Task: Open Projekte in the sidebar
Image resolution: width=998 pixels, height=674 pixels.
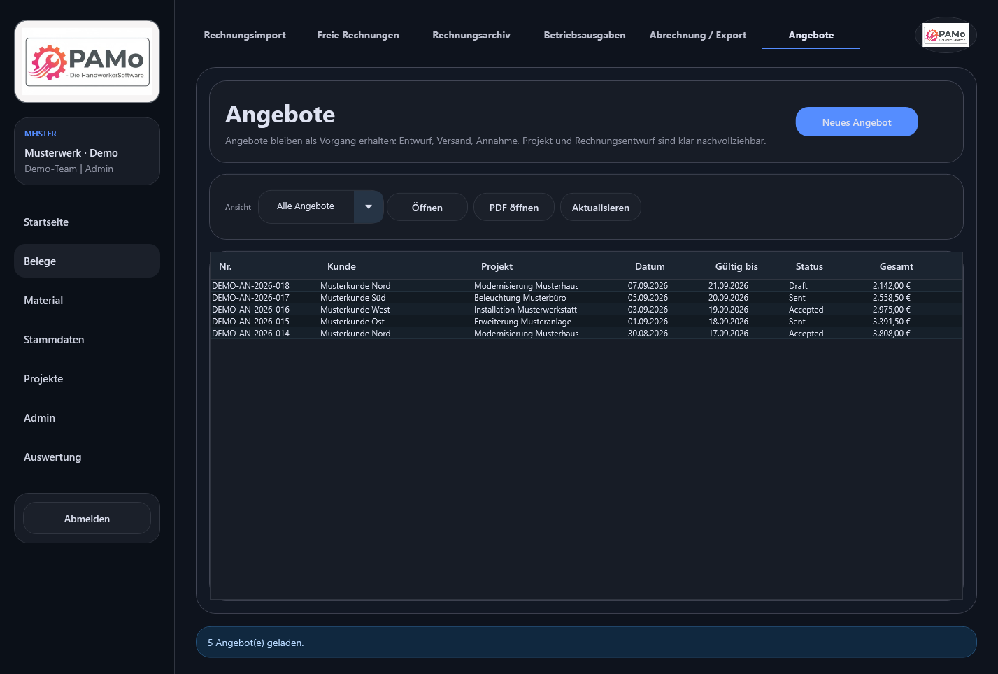Action: [x=87, y=379]
